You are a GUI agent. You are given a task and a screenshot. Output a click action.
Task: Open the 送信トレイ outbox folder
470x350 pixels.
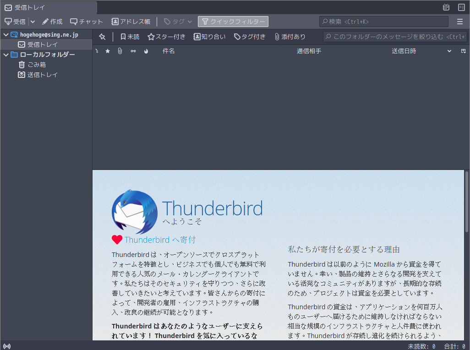(x=46, y=75)
